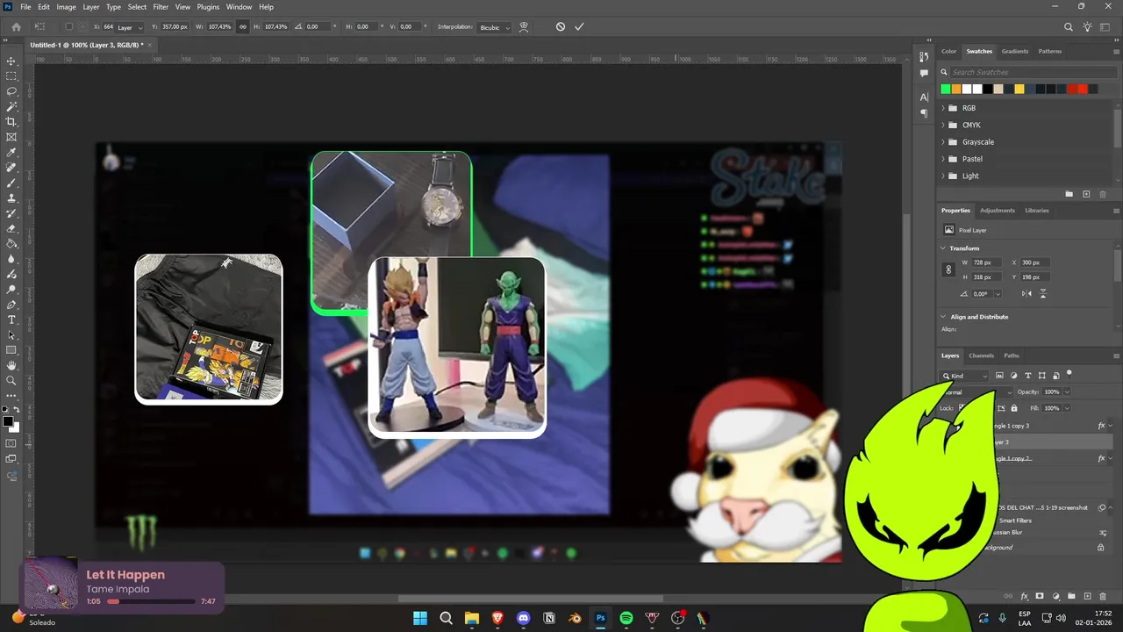Toggle the aspect ratio link in options bar
Viewport: 1123px width, 632px height.
(x=243, y=26)
